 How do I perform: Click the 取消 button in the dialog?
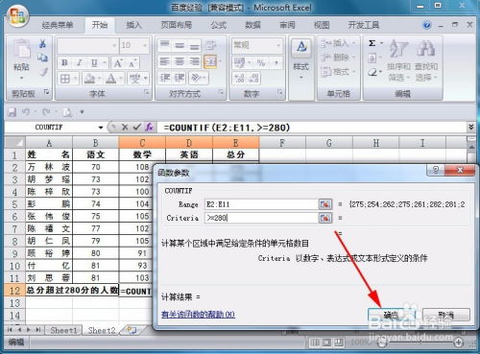pyautogui.click(x=446, y=315)
